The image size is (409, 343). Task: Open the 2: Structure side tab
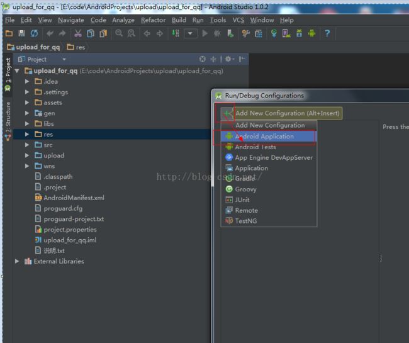(8, 121)
